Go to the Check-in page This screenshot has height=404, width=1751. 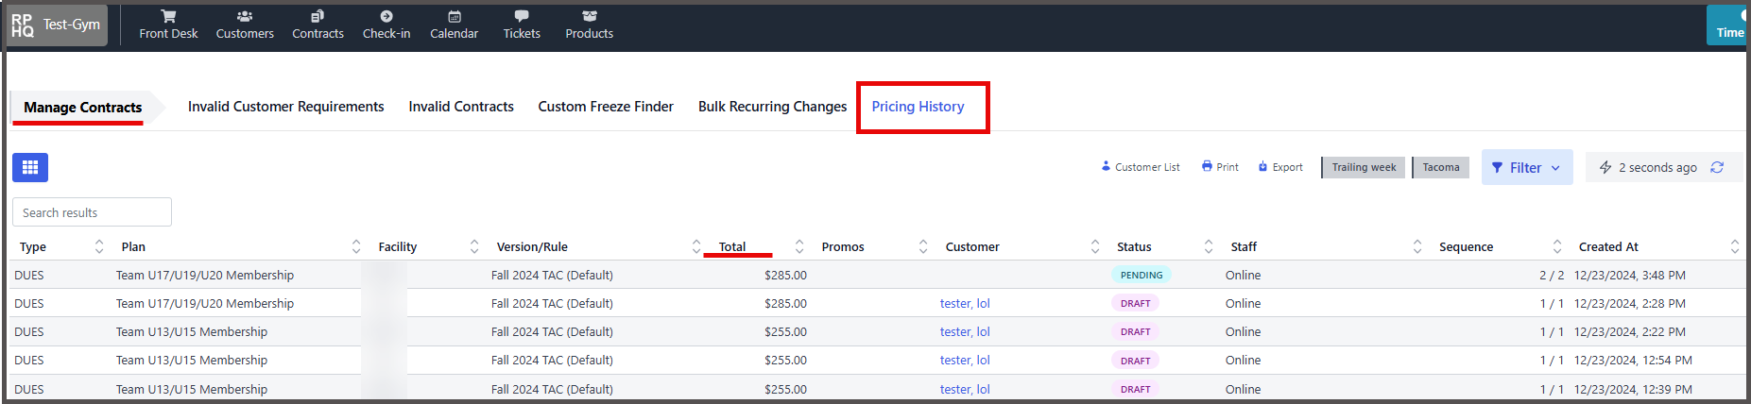pyautogui.click(x=386, y=25)
